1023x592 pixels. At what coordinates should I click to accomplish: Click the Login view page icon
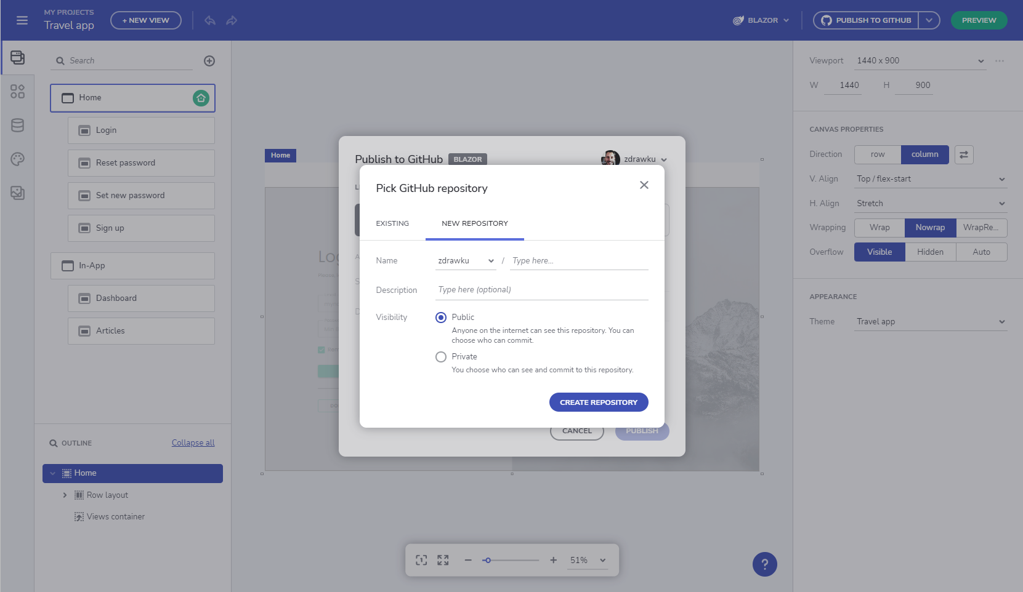[84, 130]
